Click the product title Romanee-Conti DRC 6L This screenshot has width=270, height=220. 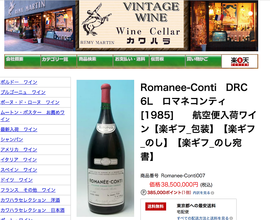198,122
